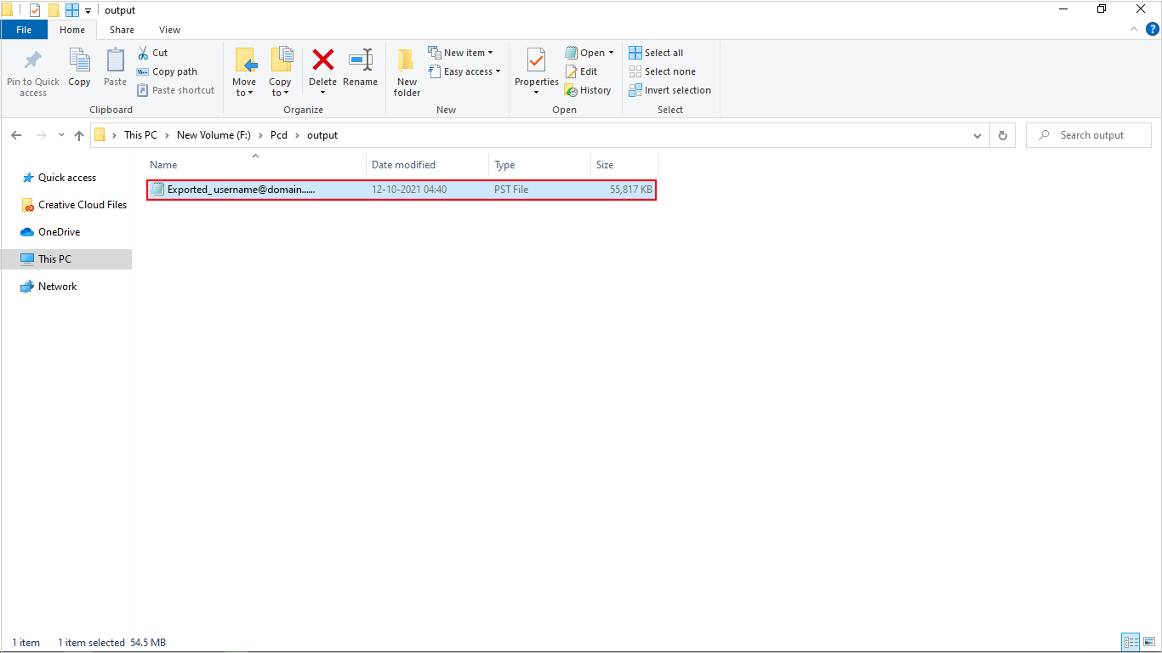The image size is (1162, 653).
Task: Open Help with the question mark icon
Action: coord(1153,29)
